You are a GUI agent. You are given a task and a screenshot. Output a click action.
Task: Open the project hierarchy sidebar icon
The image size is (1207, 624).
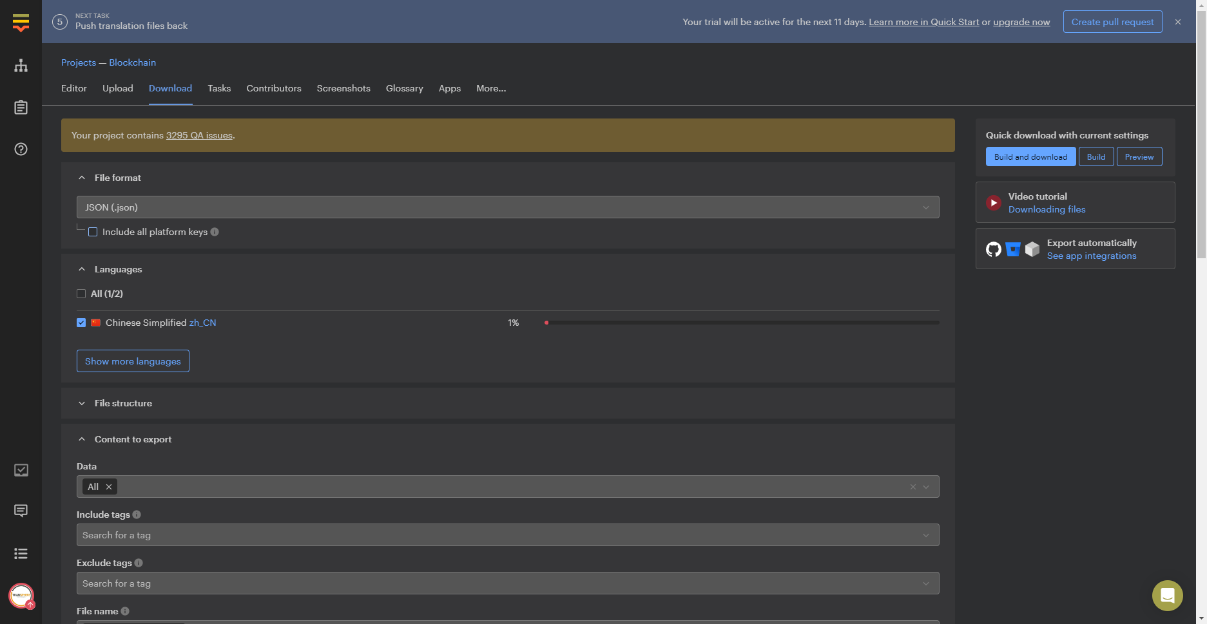[x=21, y=66]
